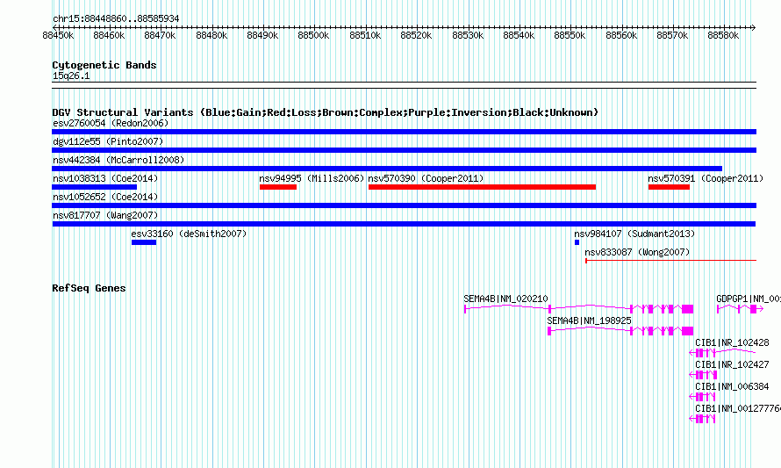Open the nsv1038313 (Coe2014) blue variant
The height and width of the screenshot is (468, 781).
94,187
